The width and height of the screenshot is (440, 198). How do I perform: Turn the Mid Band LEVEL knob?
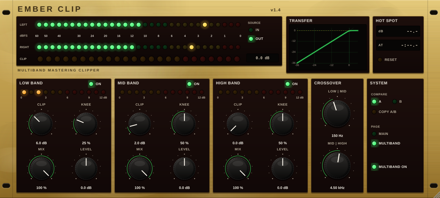[184, 168]
